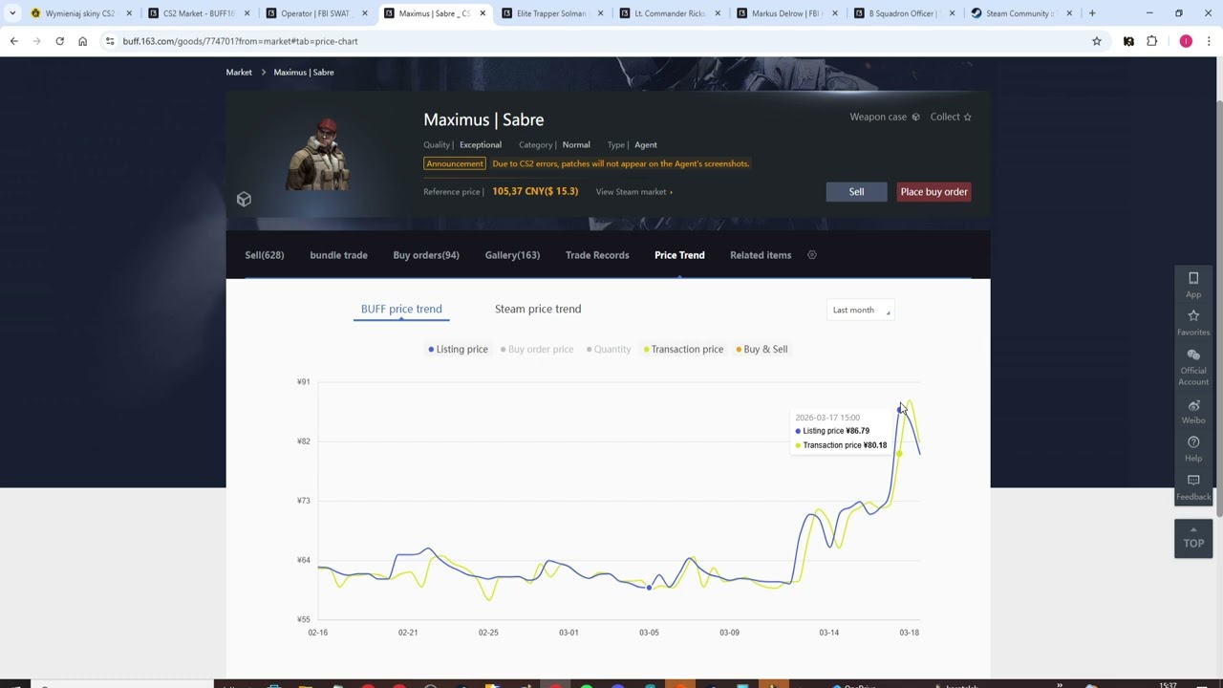
Task: Click the Announcement label
Action: pyautogui.click(x=455, y=163)
